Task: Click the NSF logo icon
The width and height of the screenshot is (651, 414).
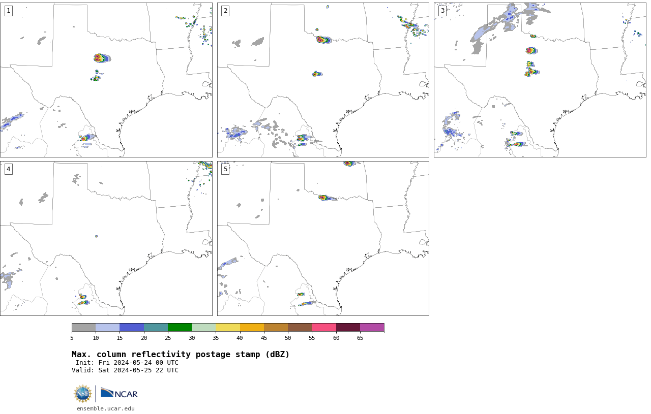Action: [83, 394]
